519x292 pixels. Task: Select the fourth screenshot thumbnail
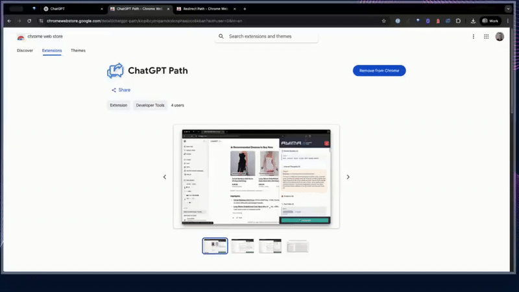click(298, 246)
